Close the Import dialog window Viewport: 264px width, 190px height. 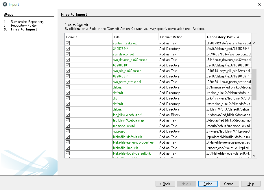pyautogui.click(x=259, y=4)
